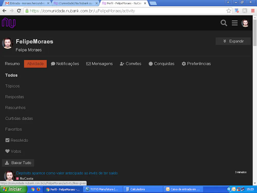The width and height of the screenshot is (257, 193).
Task: Click the avatar beside the Depósito topic
Action: pyautogui.click(x=9, y=176)
